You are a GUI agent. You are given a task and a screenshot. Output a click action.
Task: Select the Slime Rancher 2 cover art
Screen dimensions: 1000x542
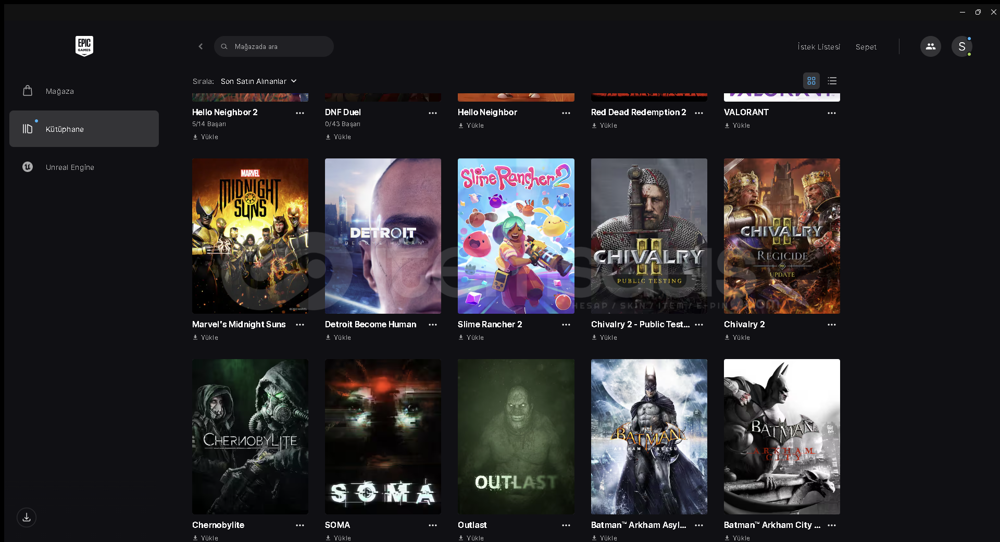(516, 236)
